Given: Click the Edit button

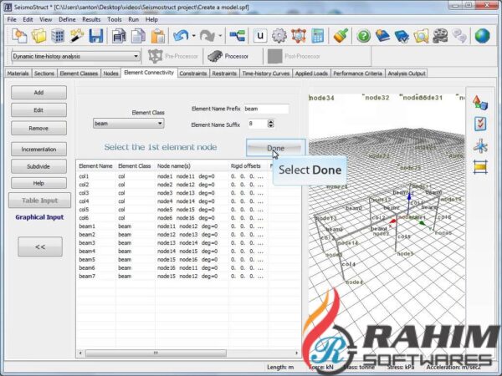Looking at the screenshot, I should (x=38, y=110).
